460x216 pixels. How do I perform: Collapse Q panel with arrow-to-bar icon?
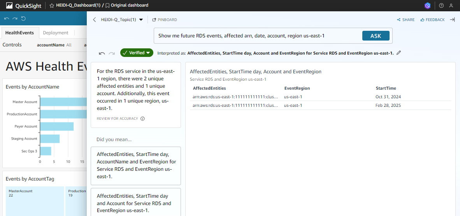point(452,20)
